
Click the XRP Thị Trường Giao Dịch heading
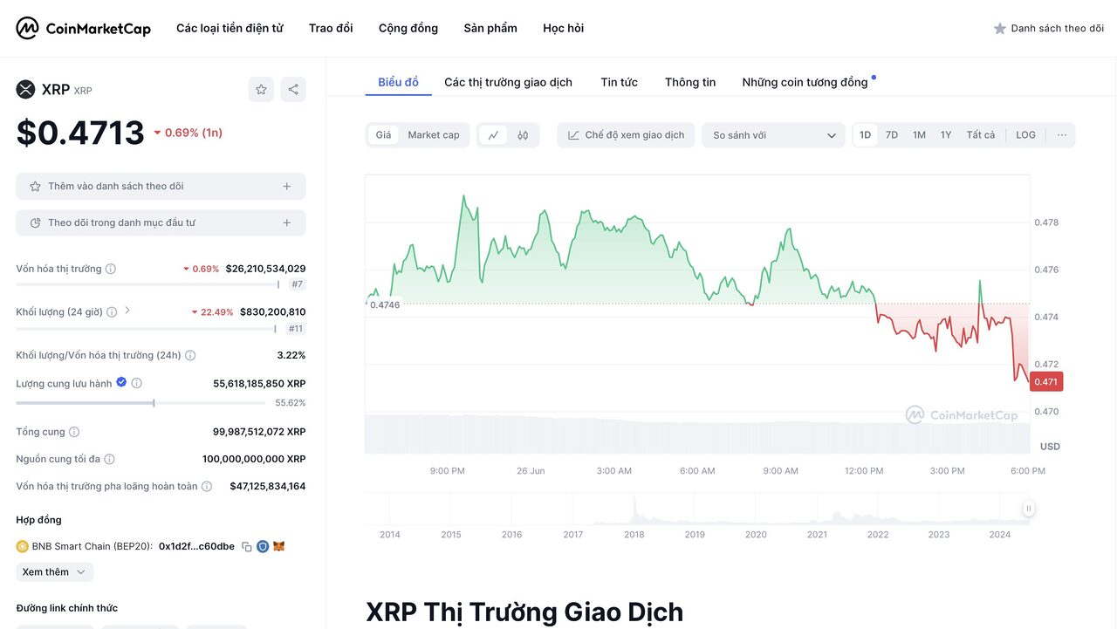click(x=524, y=612)
